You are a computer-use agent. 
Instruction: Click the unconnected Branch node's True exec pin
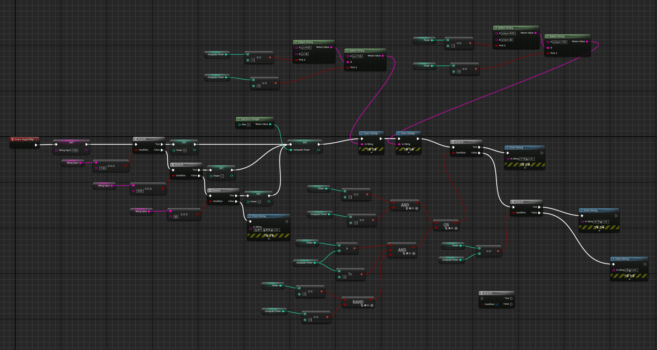pyautogui.click(x=511, y=298)
